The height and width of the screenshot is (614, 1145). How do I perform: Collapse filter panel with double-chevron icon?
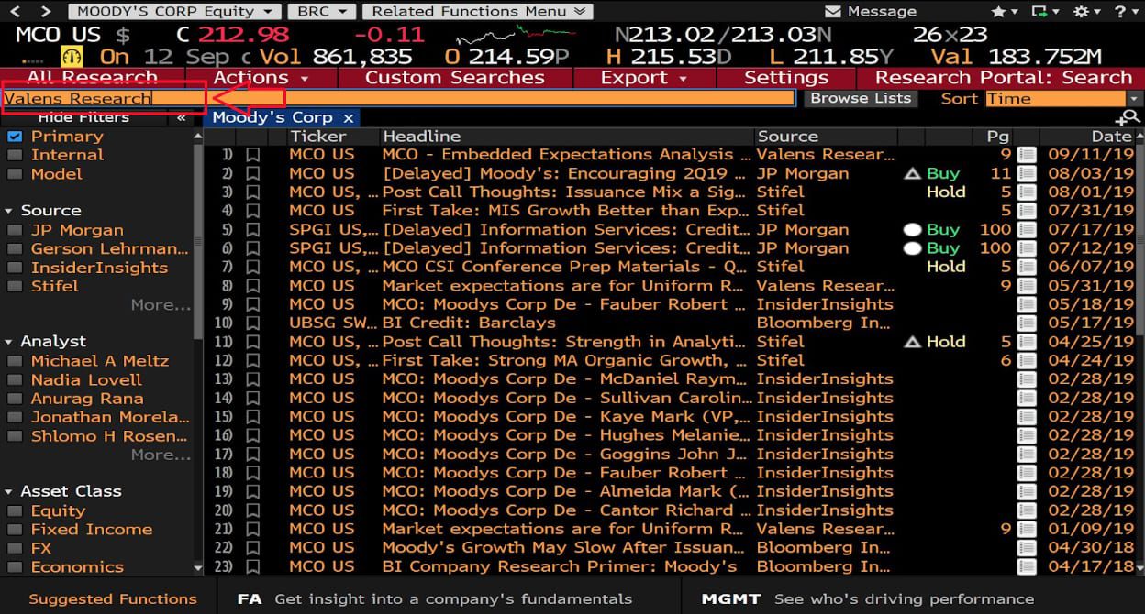[181, 117]
